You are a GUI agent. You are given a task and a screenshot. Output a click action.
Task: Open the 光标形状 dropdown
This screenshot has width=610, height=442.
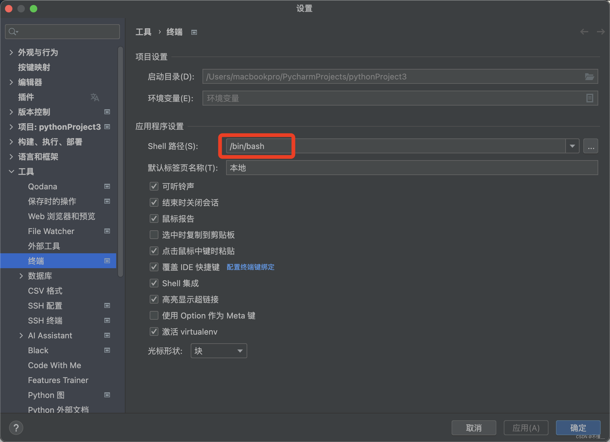click(219, 351)
